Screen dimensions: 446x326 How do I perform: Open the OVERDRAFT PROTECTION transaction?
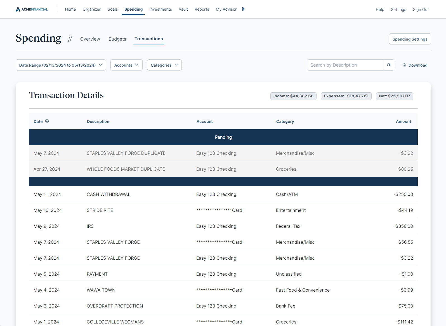click(223, 306)
